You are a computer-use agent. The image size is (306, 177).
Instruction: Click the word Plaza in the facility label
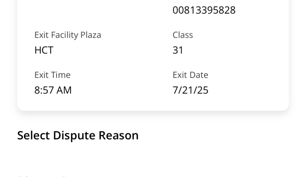point(90,35)
